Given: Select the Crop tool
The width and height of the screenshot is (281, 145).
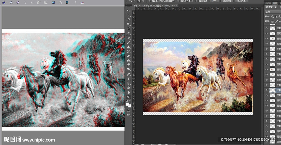Looking at the screenshot, I should click(128, 29).
